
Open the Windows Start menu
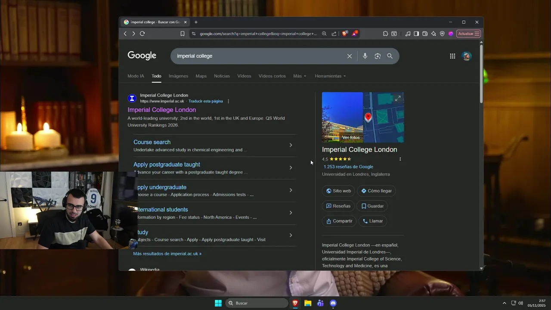coord(218,303)
